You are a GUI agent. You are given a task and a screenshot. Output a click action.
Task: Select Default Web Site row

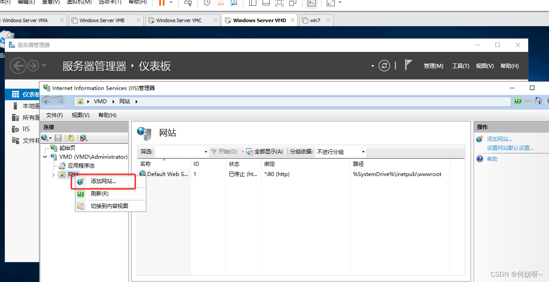pos(301,174)
